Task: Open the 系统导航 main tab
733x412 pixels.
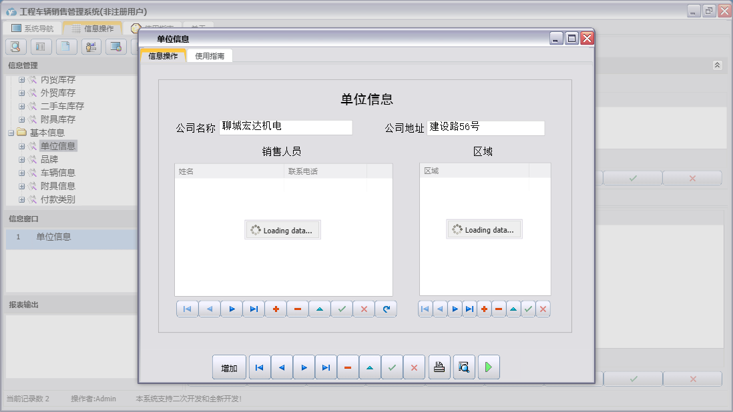Action: click(32, 29)
